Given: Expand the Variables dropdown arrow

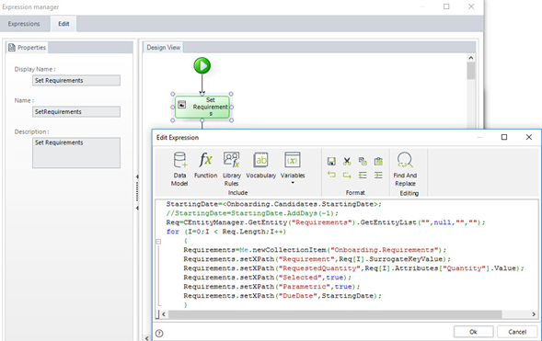Looking at the screenshot, I should 293,183.
